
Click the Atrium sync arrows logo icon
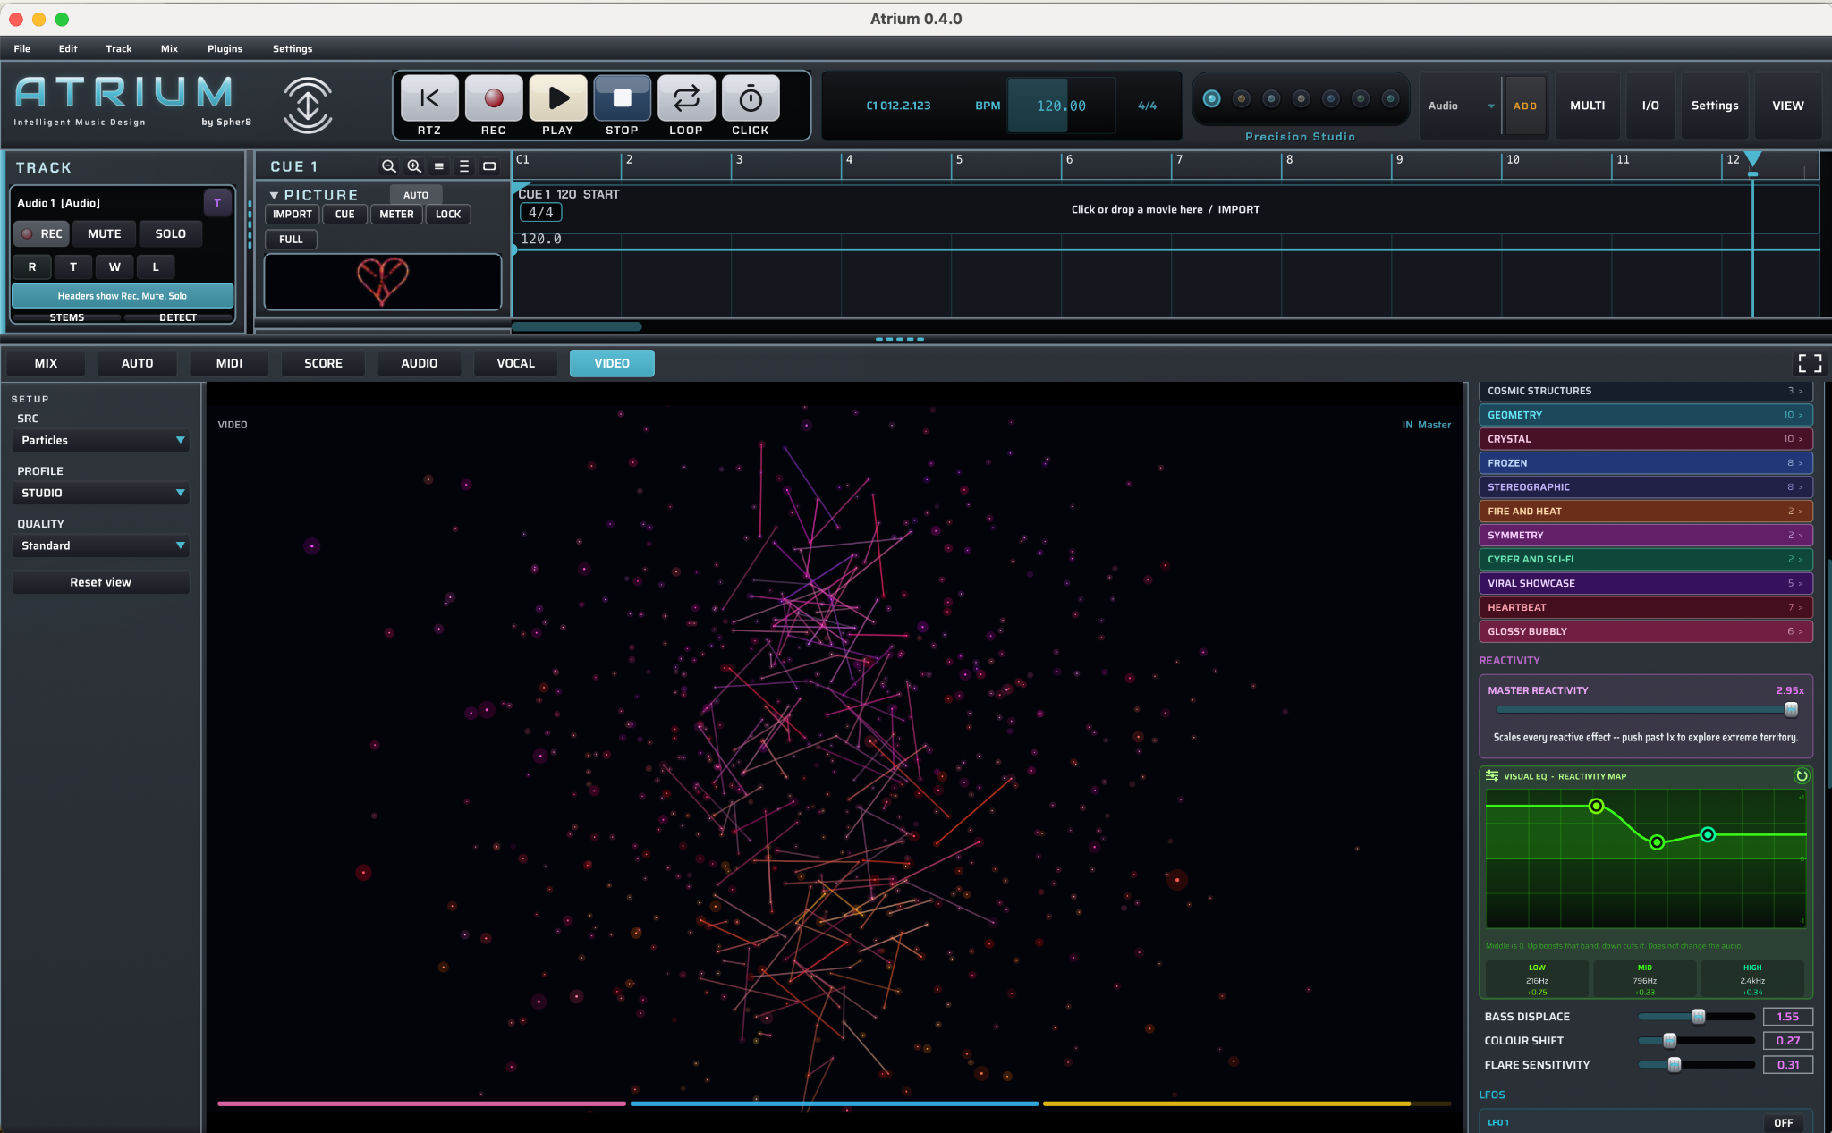click(x=308, y=105)
